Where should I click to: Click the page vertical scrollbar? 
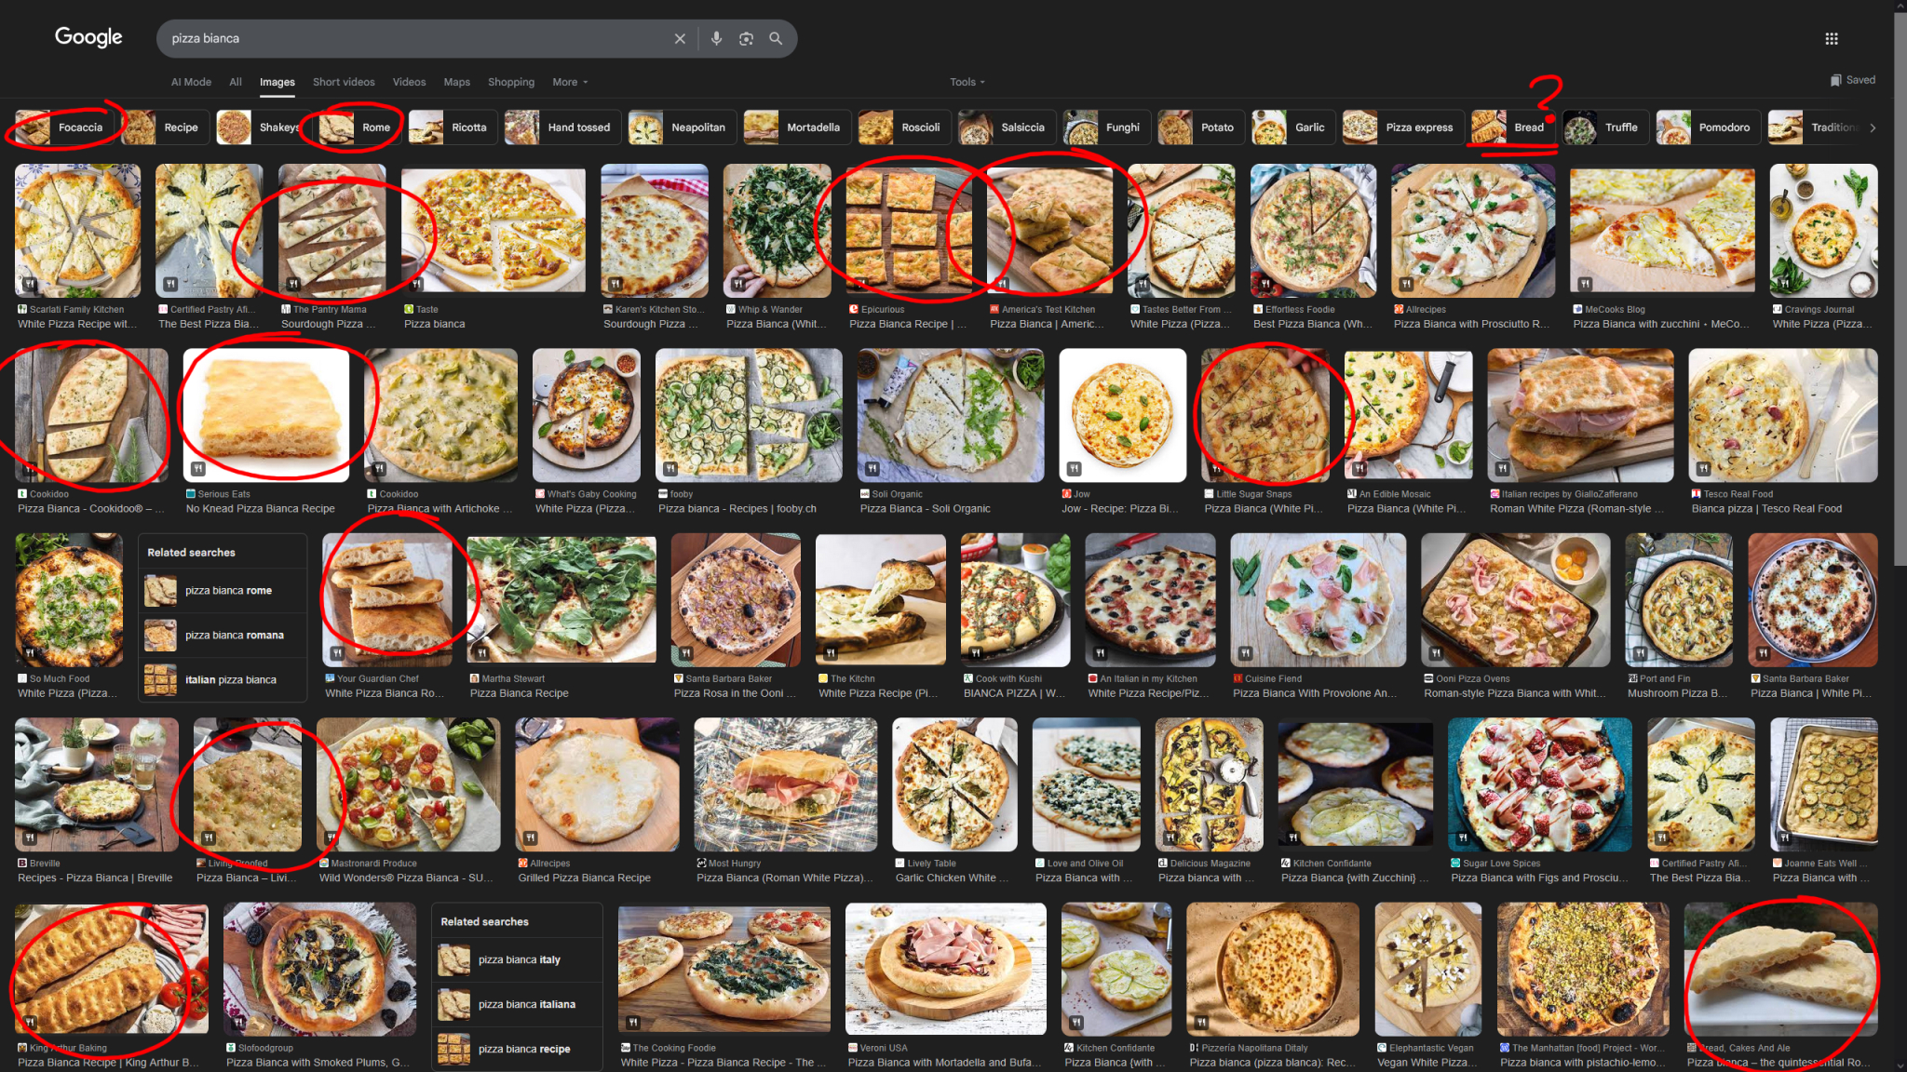tap(1900, 288)
